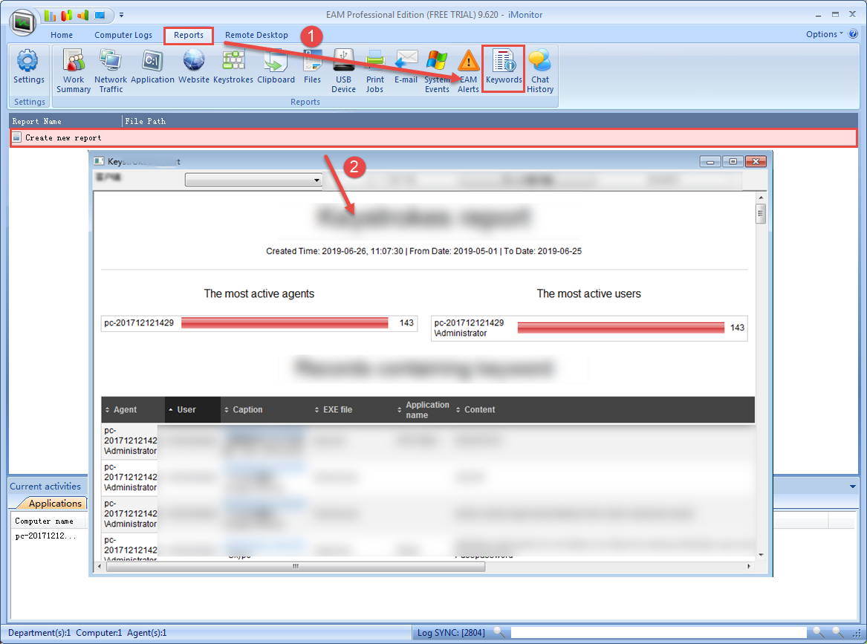Viewport: 867px width, 644px height.
Task: Open the Remote Desktop tab
Action: tap(256, 35)
